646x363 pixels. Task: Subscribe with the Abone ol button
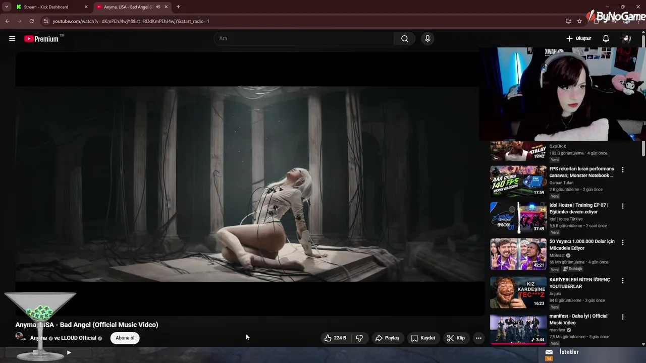125,338
